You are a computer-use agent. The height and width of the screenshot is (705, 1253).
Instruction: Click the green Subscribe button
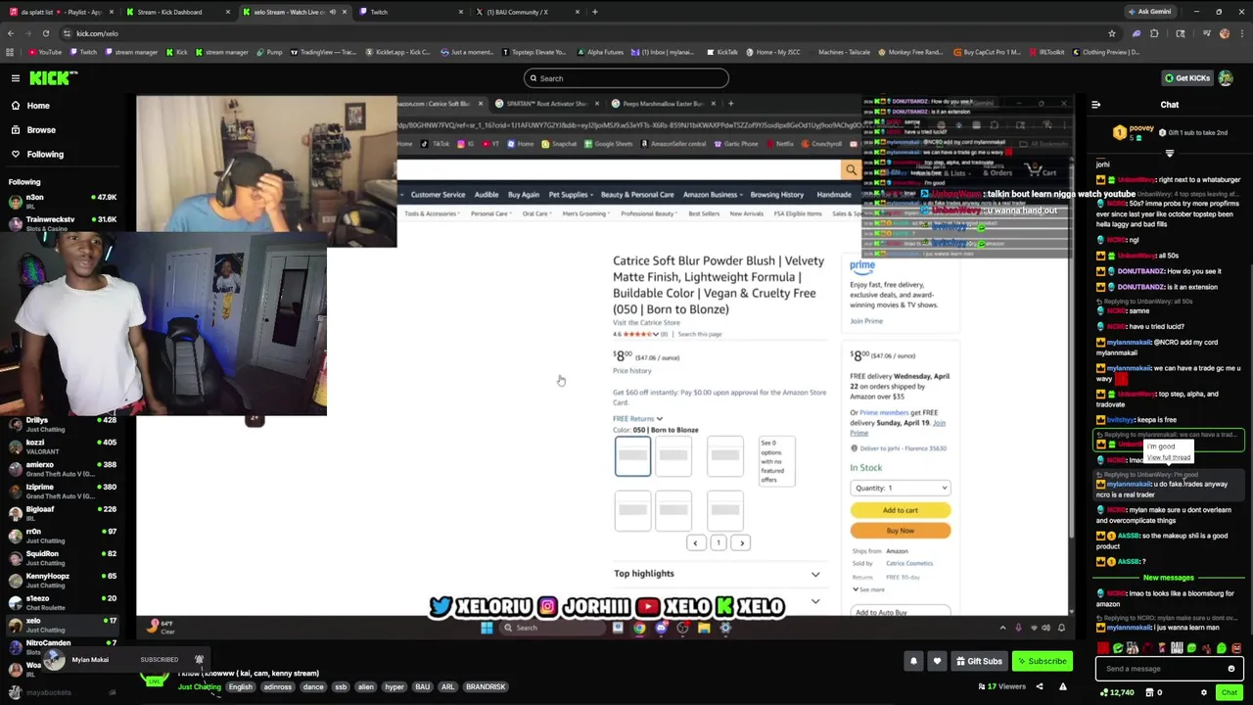tap(1042, 661)
